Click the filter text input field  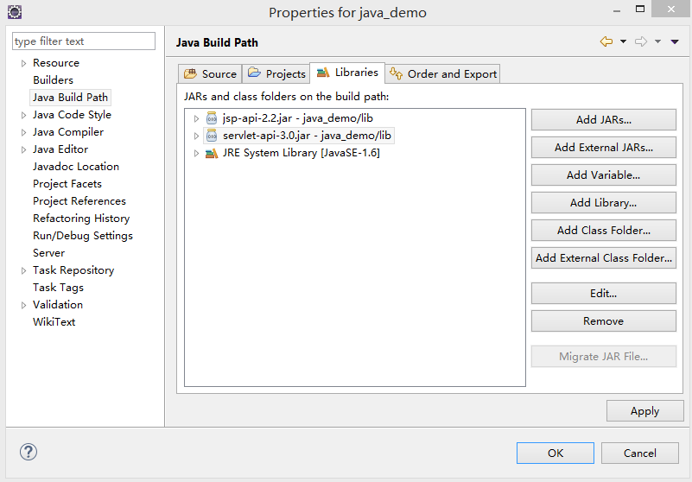coord(83,41)
